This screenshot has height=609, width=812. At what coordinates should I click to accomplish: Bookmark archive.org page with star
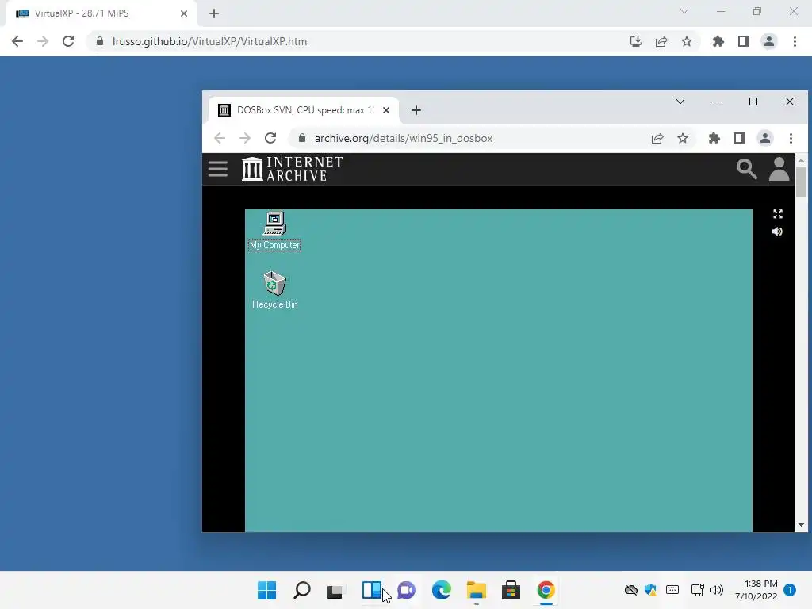pyautogui.click(x=683, y=138)
